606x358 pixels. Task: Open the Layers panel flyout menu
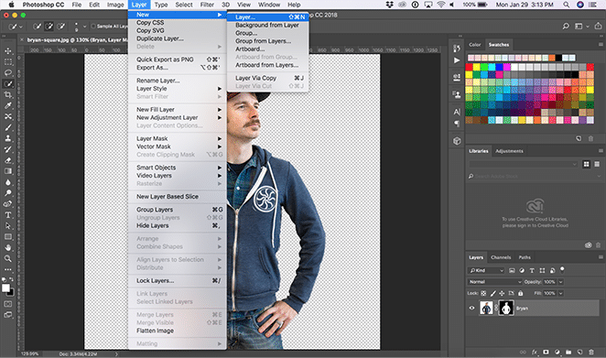pos(601,257)
